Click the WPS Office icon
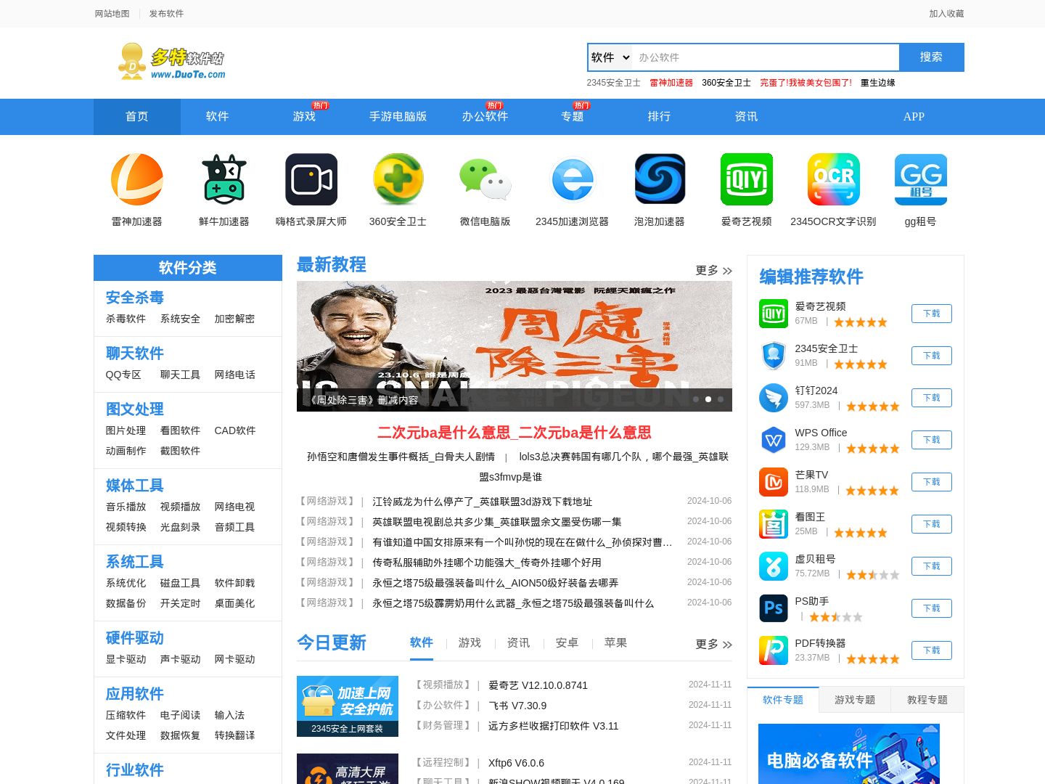 (x=774, y=440)
